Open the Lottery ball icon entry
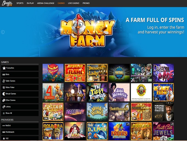The image size is (187, 141). 4,107
